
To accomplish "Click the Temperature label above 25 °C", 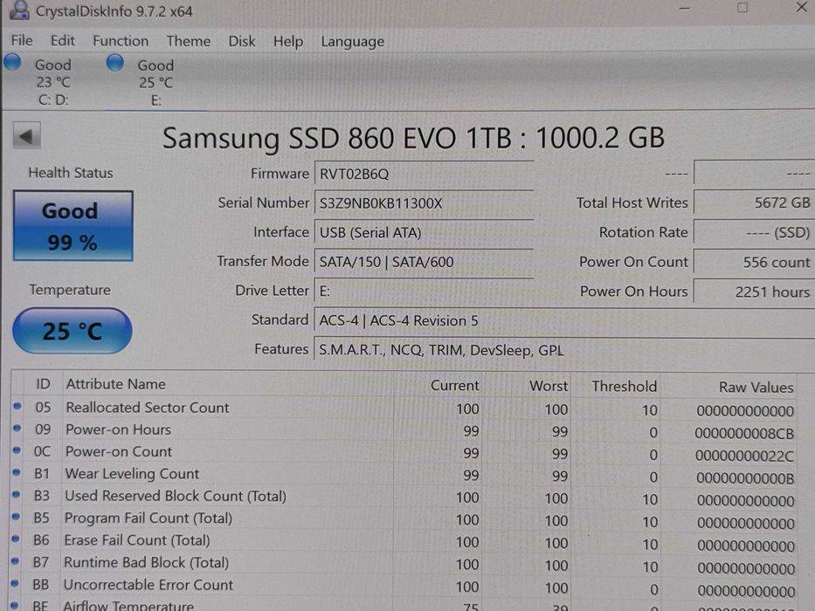I will [70, 290].
